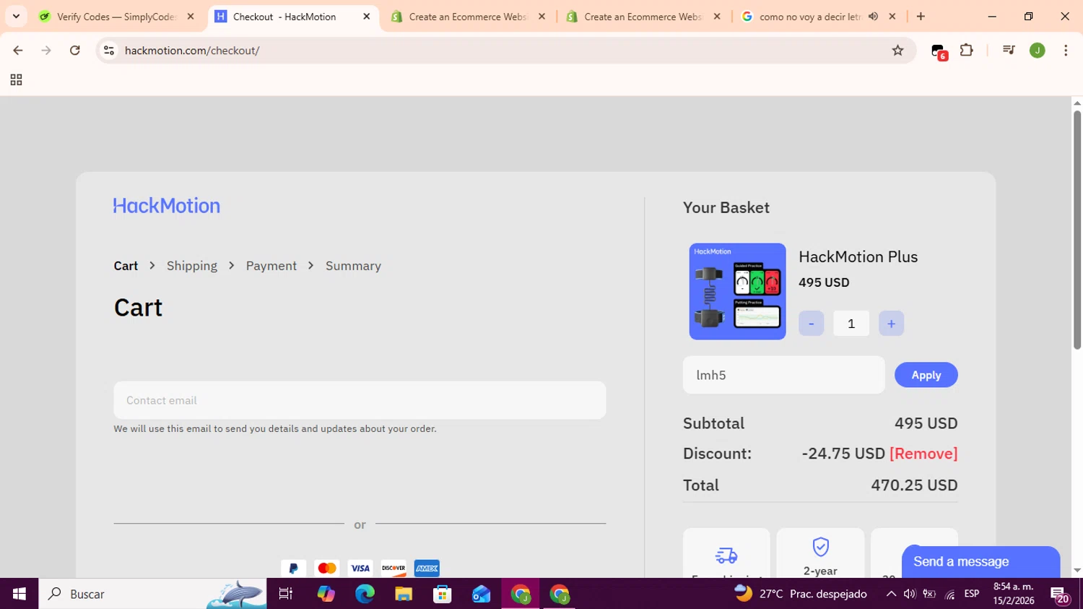1083x609 pixels.
Task: Click the Visa payment icon
Action: [360, 569]
